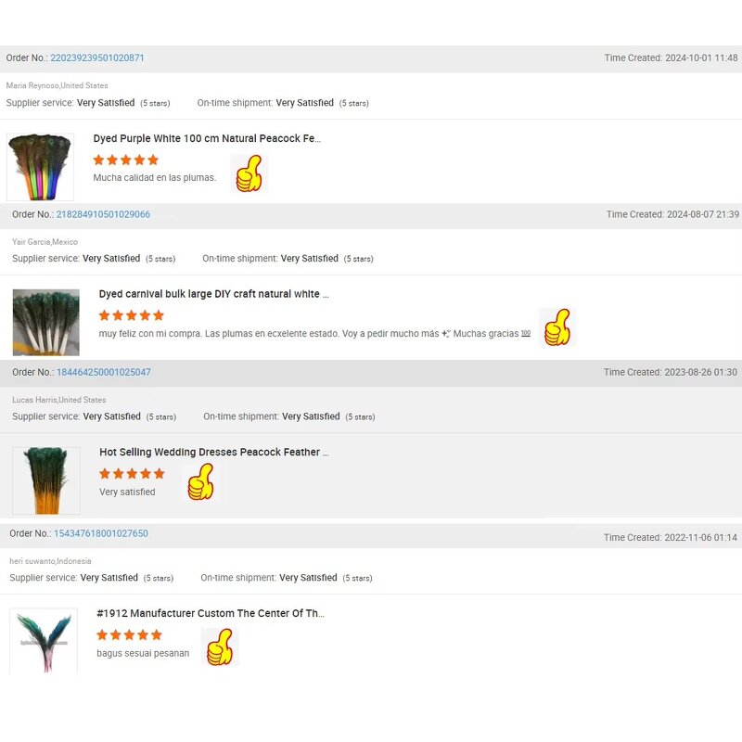Open 'Dyed carnival bulk large DIY craft' title
Viewport: 742px width, 742px height.
213,294
